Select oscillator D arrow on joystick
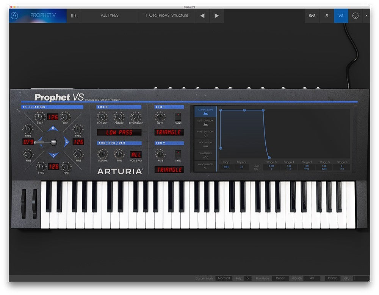Viewport: 379px width, 295px height. (53, 155)
